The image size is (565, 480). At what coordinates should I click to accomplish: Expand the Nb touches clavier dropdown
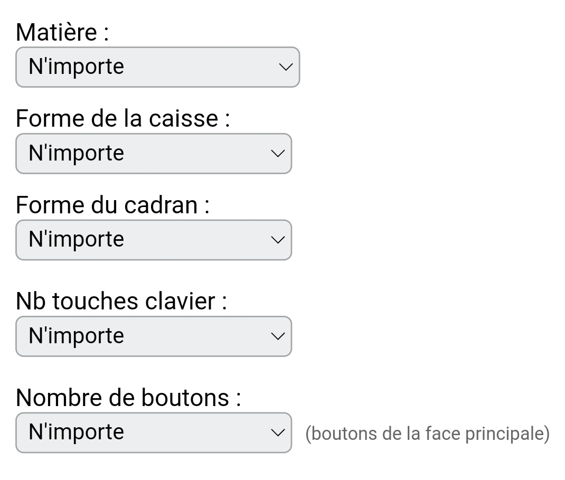153,336
